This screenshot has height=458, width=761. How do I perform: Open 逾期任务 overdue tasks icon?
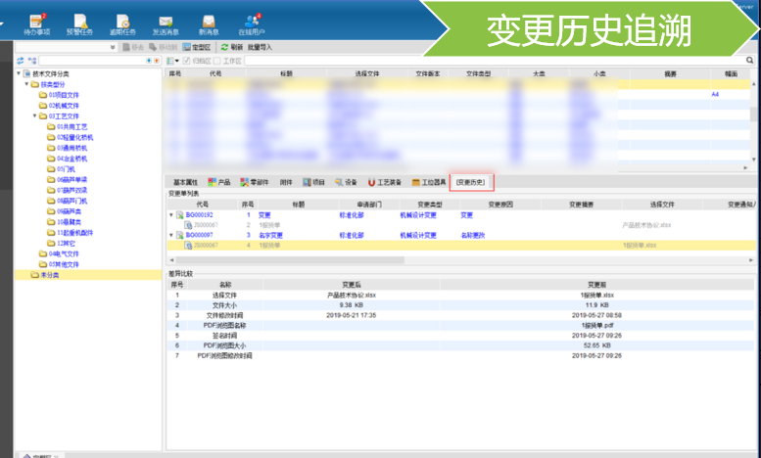point(122,22)
